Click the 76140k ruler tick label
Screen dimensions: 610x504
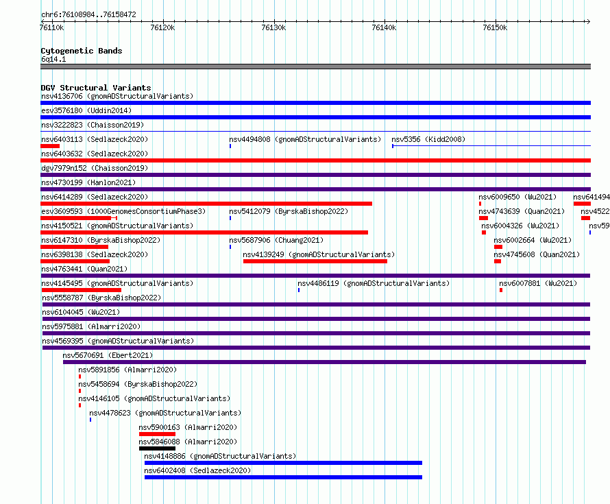click(x=384, y=27)
